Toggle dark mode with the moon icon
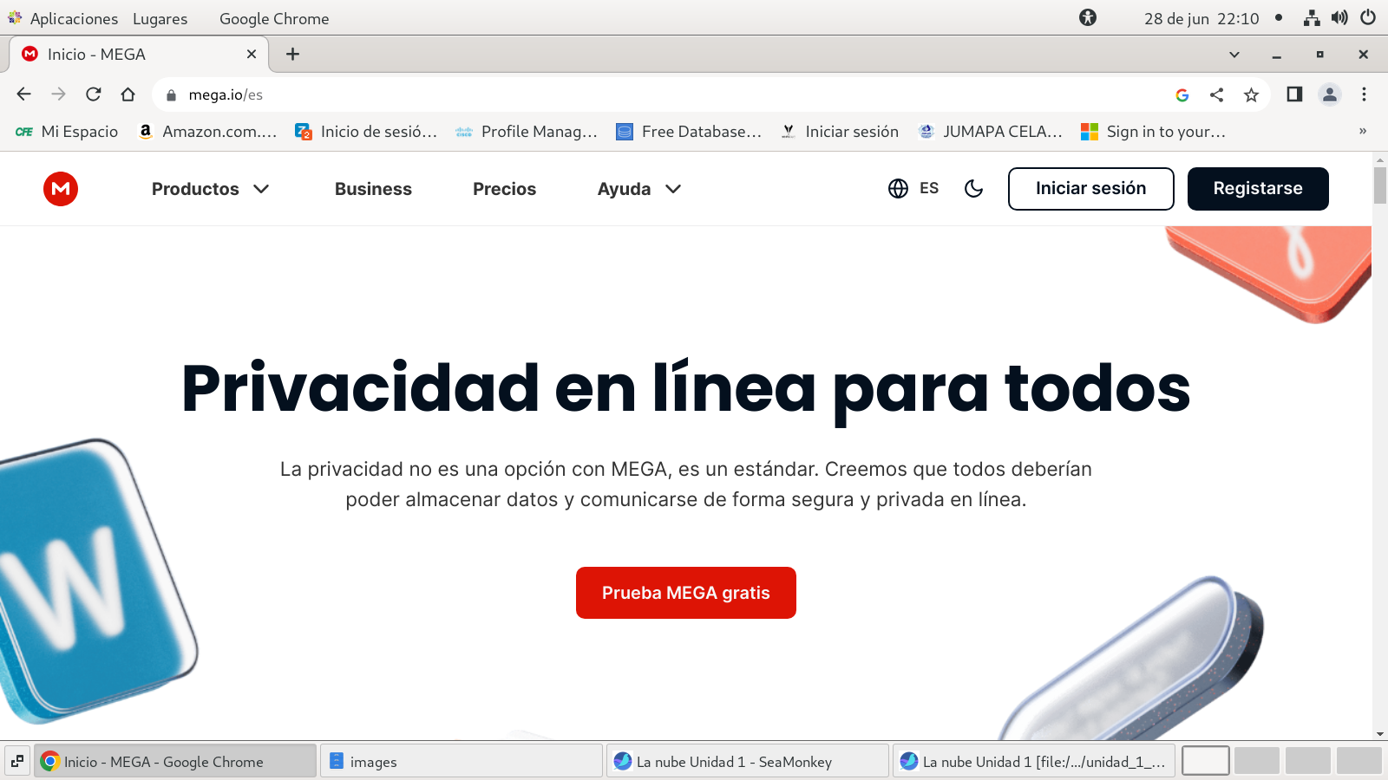1388x780 pixels. (x=973, y=189)
